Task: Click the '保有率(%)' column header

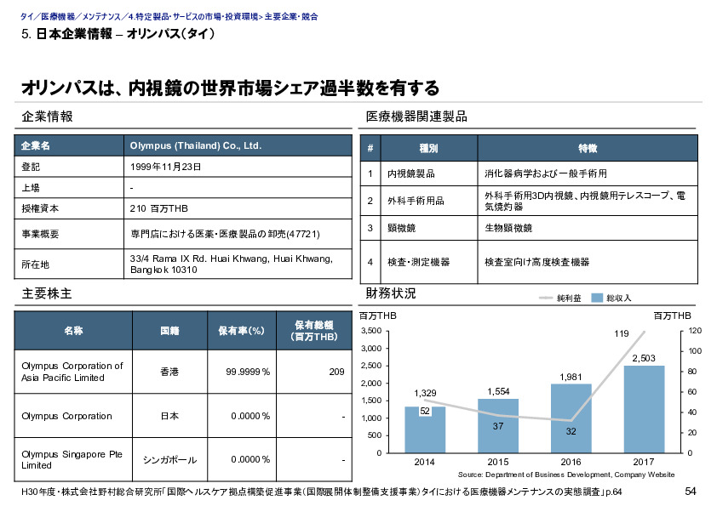Action: tap(242, 331)
